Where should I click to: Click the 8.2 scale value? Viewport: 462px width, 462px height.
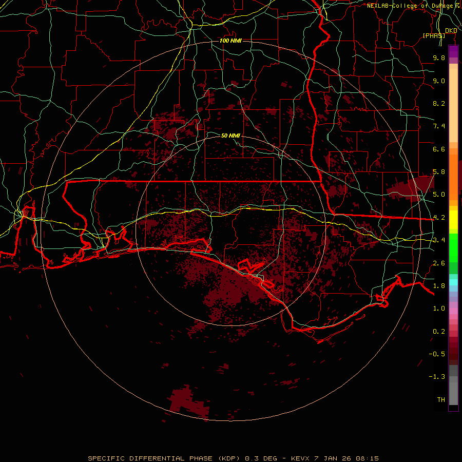pos(439,103)
